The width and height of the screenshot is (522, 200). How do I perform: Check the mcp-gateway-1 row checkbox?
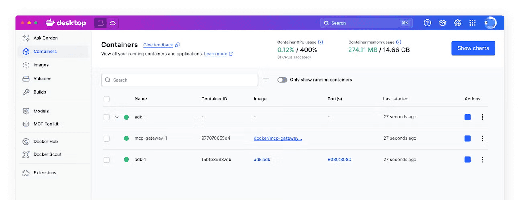[106, 138]
